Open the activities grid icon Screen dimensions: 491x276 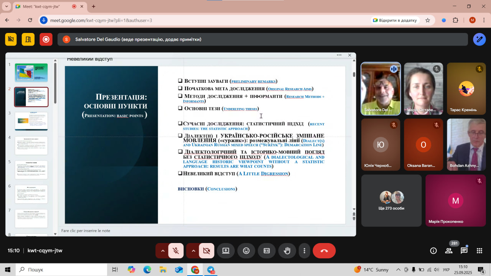(x=479, y=251)
